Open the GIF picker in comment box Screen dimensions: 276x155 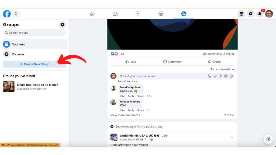[x=226, y=76]
